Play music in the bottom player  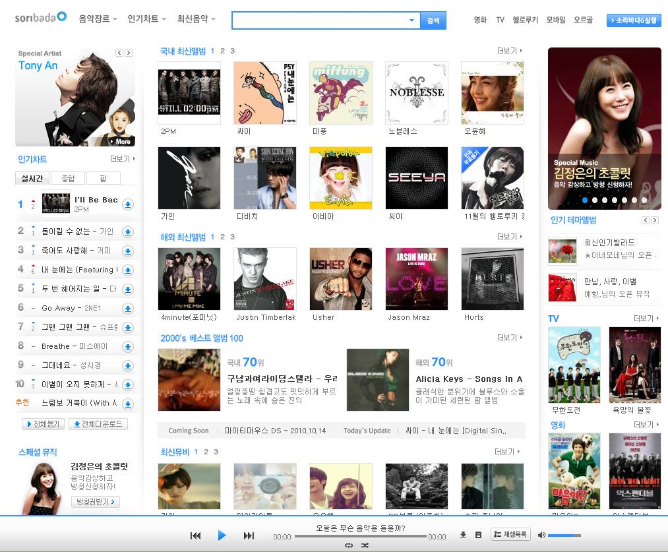(x=222, y=536)
